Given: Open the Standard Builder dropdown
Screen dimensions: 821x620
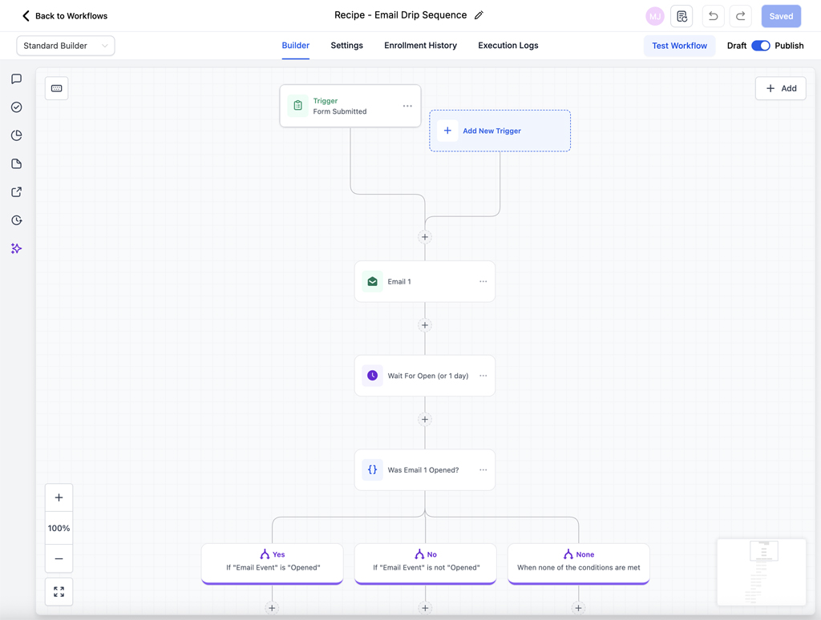Looking at the screenshot, I should (65, 46).
